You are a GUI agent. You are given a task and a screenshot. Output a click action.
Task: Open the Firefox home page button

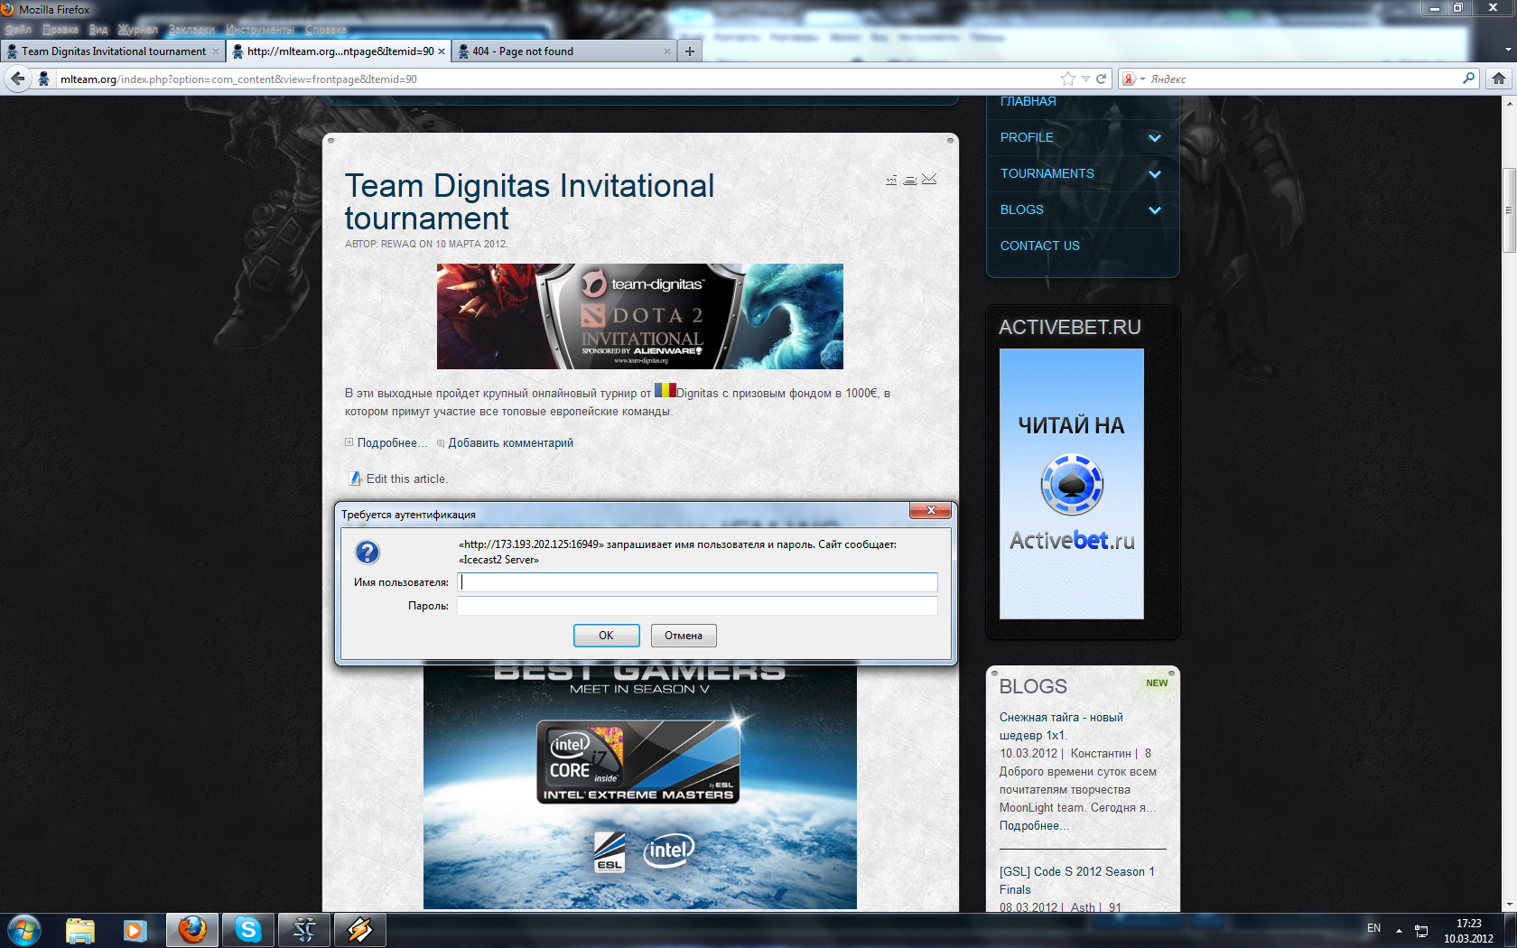point(1499,79)
